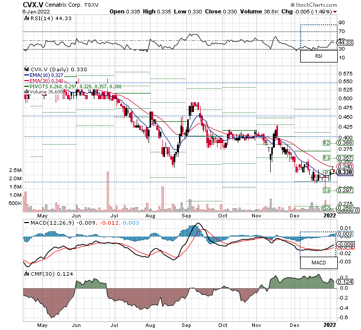Click the 2022 label under price panel
This screenshot has width=361, height=330.
coord(330,215)
